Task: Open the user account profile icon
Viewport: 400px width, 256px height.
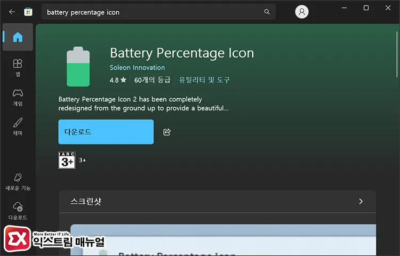Action: coord(302,12)
